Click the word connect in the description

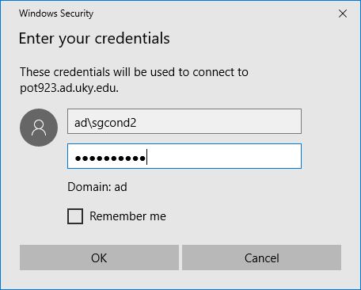pos(210,72)
